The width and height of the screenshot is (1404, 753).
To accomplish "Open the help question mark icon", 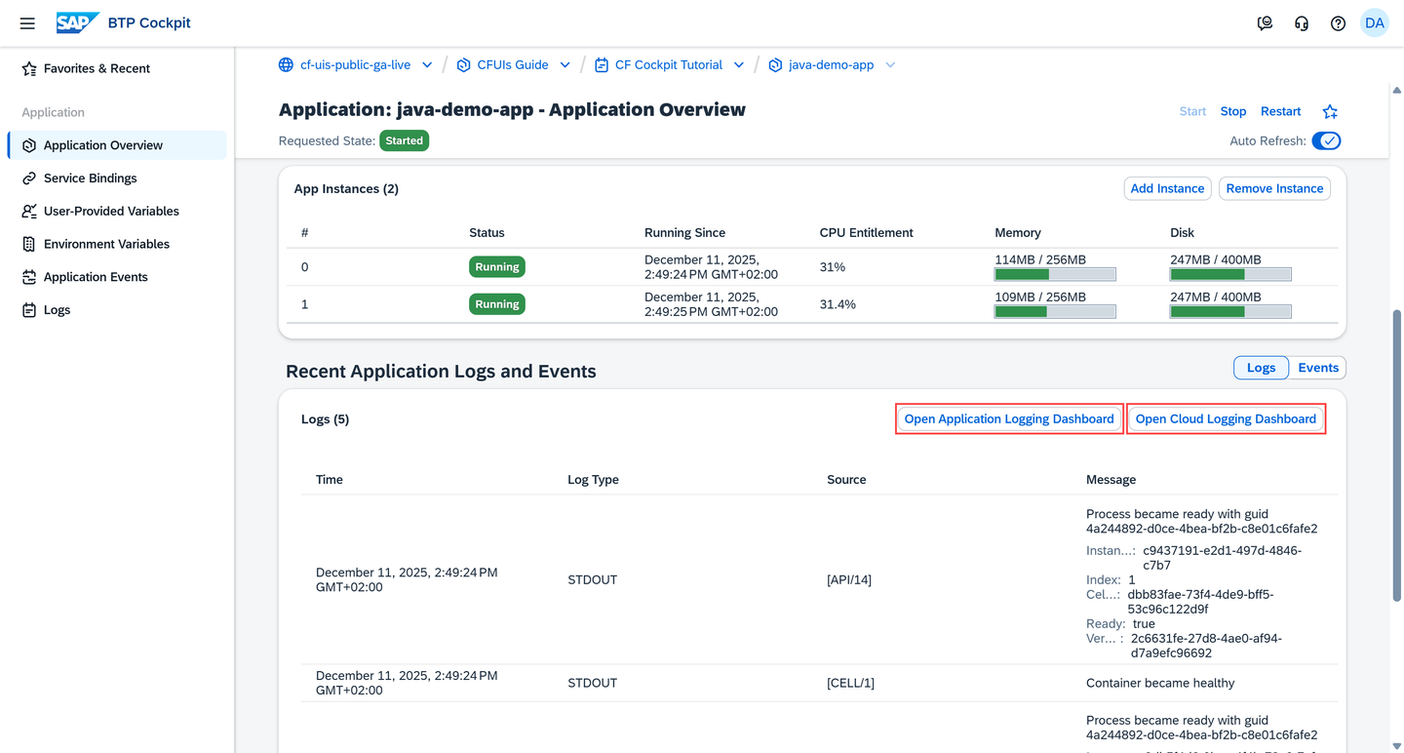I will [1338, 23].
